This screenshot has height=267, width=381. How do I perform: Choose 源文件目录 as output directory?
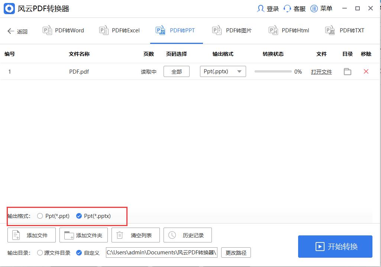pos(40,252)
